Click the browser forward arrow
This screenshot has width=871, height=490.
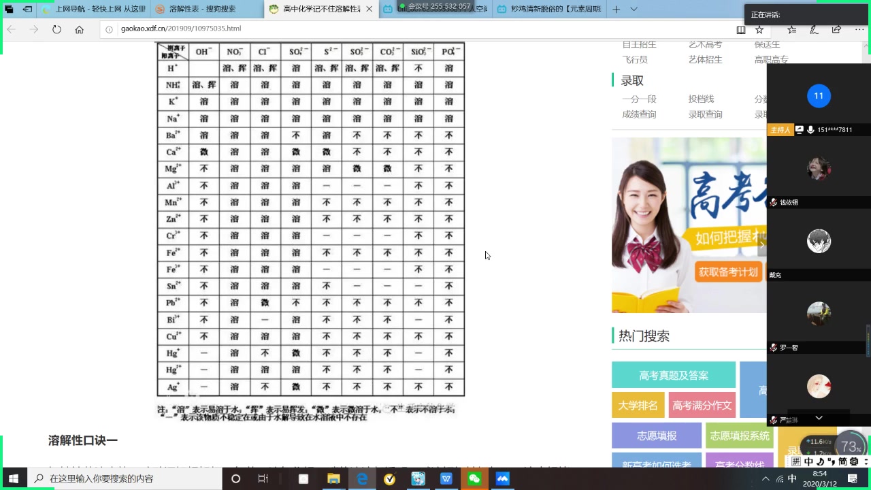34,29
